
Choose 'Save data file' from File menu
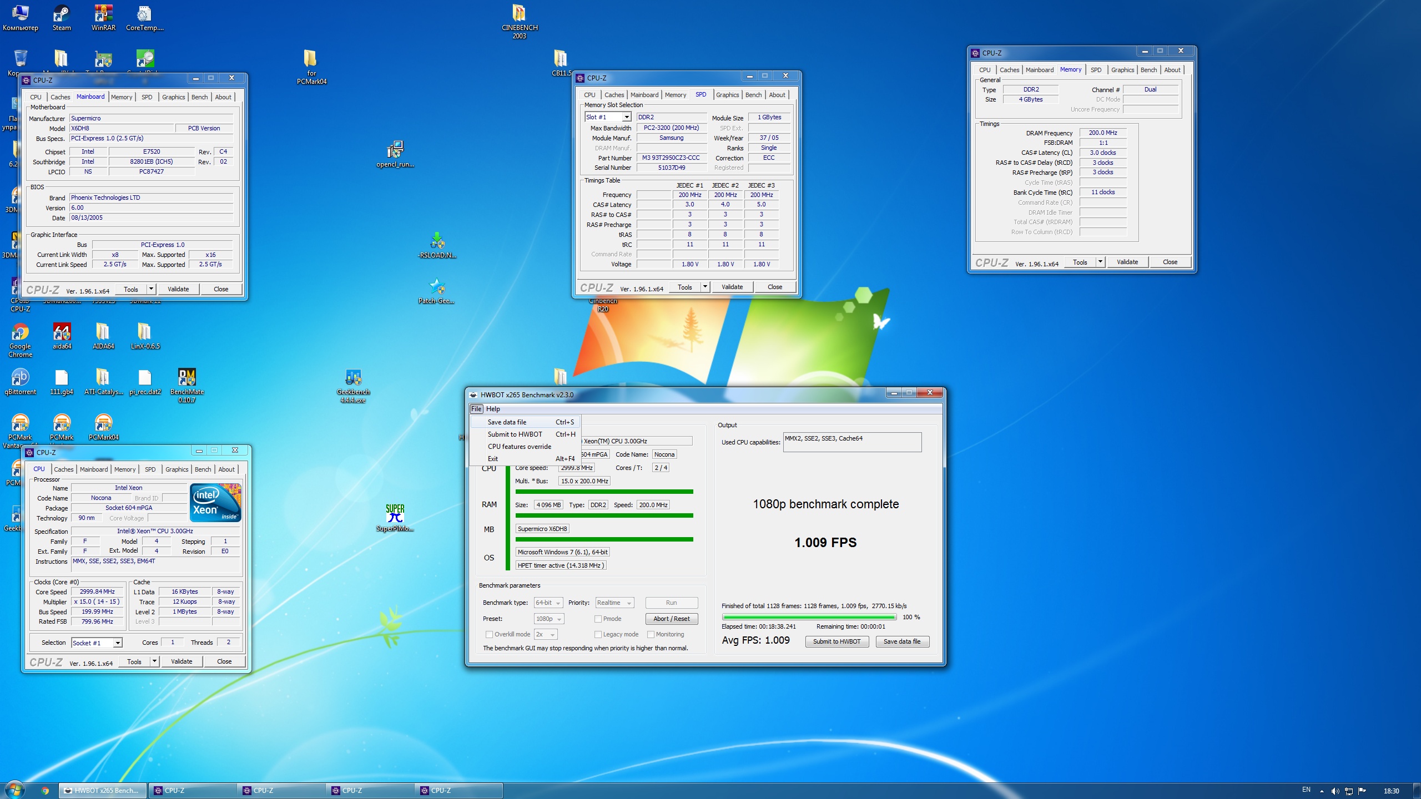pyautogui.click(x=525, y=422)
